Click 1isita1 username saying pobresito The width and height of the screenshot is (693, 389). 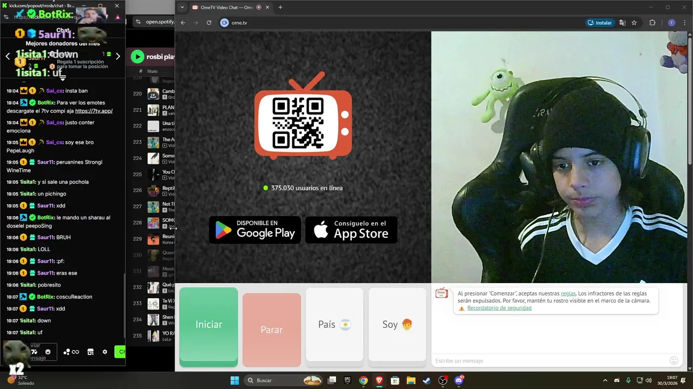(28, 285)
